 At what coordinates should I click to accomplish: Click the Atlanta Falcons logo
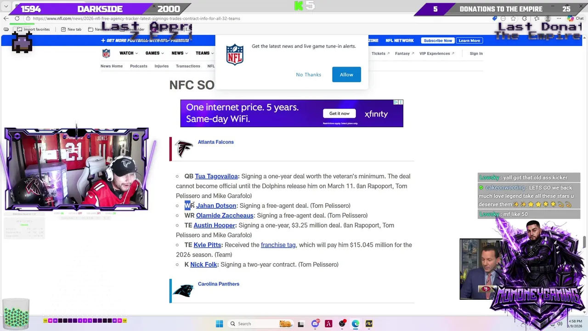[x=184, y=148]
